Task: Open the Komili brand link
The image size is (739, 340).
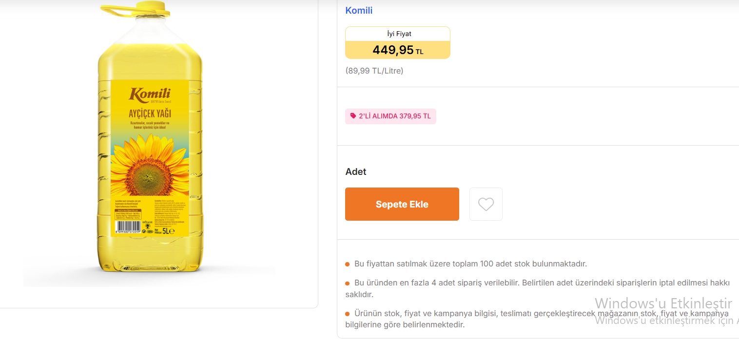Action: pos(359,10)
